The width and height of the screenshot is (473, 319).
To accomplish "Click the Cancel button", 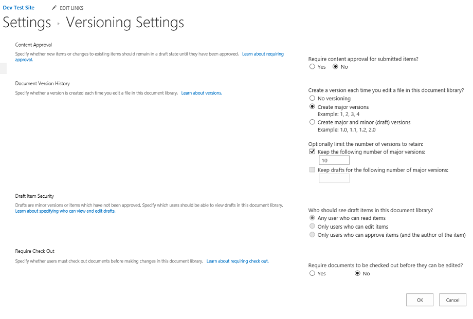I will point(452,300).
